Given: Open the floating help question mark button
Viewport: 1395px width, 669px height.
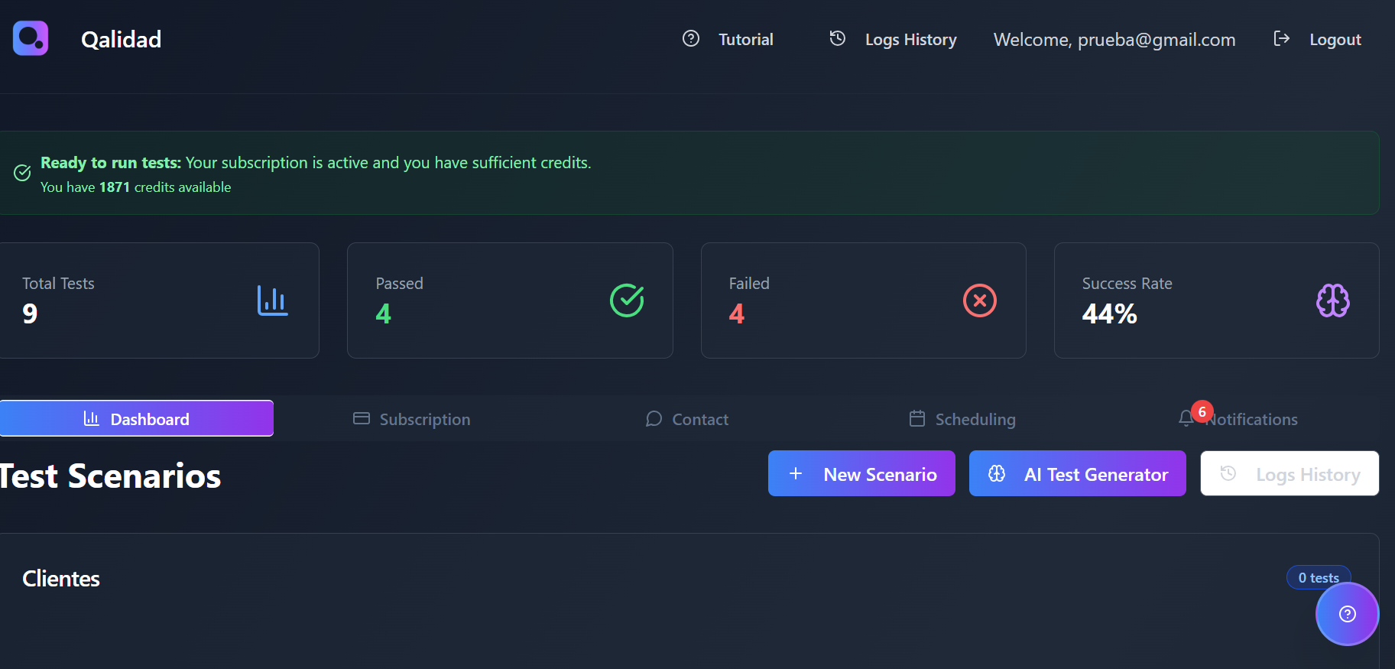Looking at the screenshot, I should click(x=1347, y=614).
